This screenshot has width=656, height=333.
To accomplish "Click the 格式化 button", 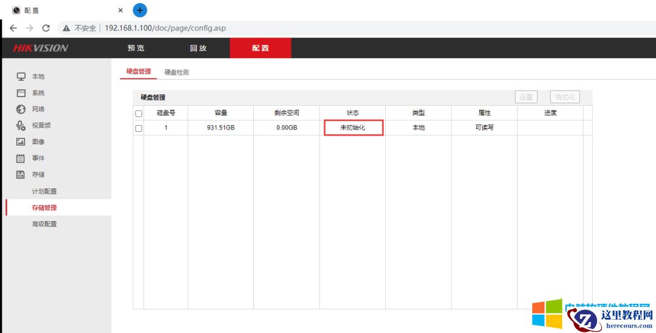I will click(565, 97).
